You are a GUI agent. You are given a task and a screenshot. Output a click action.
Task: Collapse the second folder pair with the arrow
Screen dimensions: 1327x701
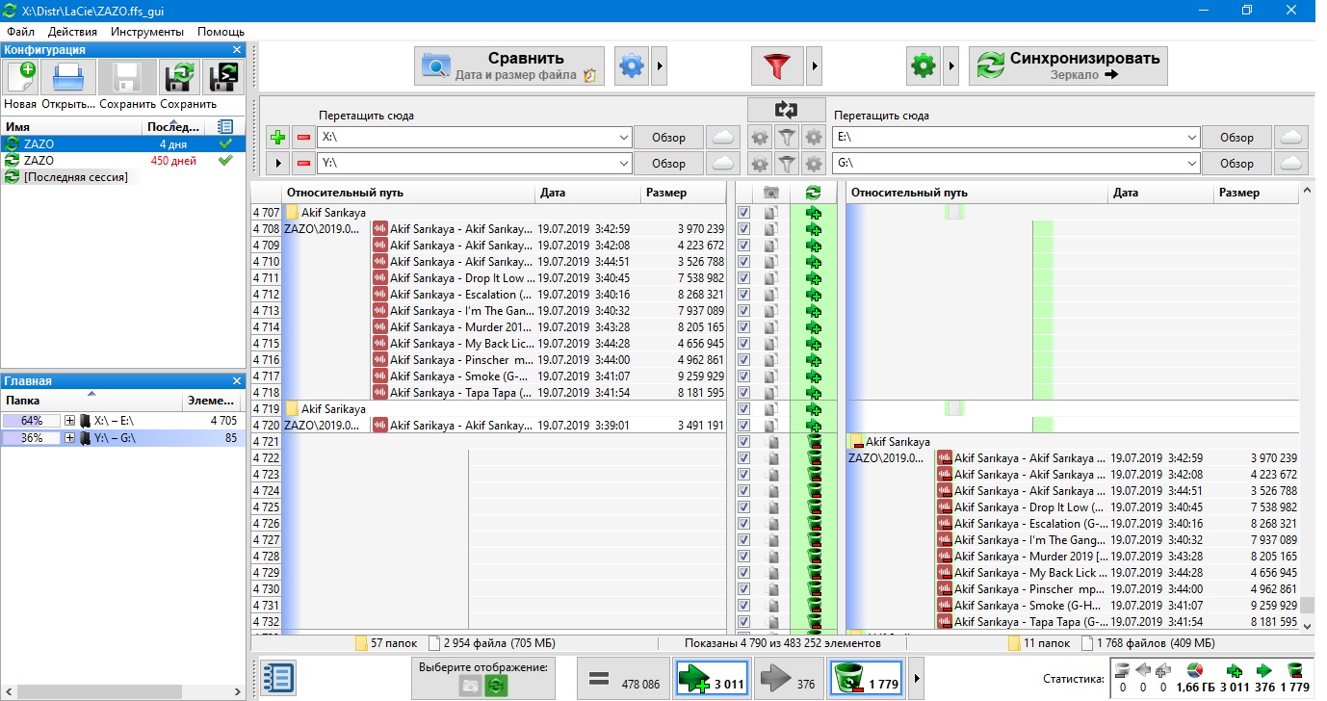pyautogui.click(x=277, y=164)
